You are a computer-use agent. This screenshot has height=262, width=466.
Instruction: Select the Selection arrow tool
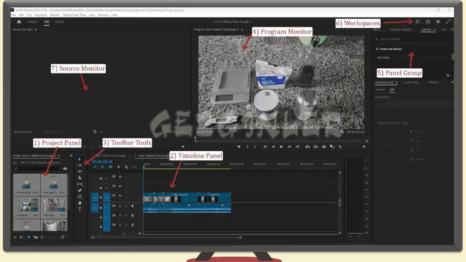pos(79,159)
